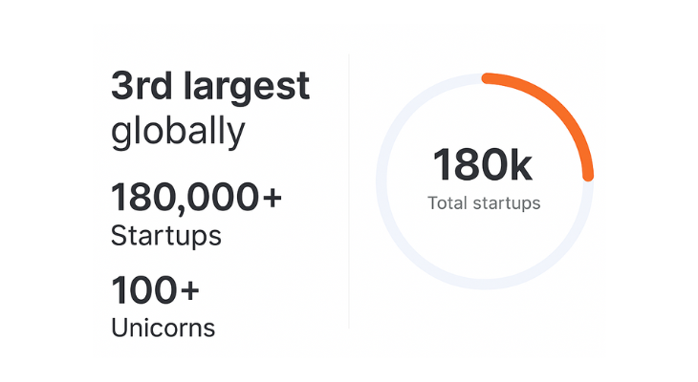This screenshot has height=382, width=698.
Task: Click the word "largest" in the heading
Action: [246, 88]
